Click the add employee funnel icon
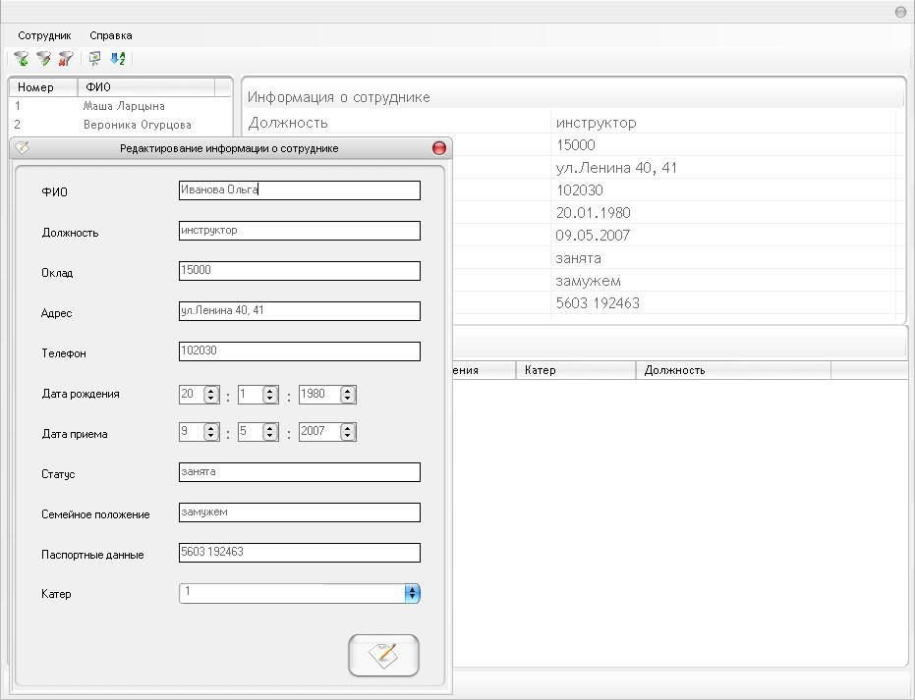The width and height of the screenshot is (915, 700). coord(21,58)
